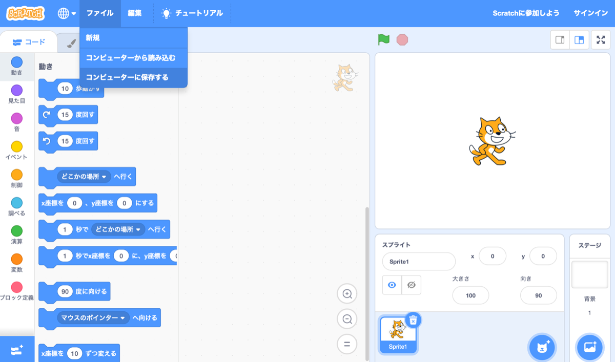This screenshot has width=615, height=362.
Task: Open どこかの場所 dropdown in 1秒で block
Action: 118,229
